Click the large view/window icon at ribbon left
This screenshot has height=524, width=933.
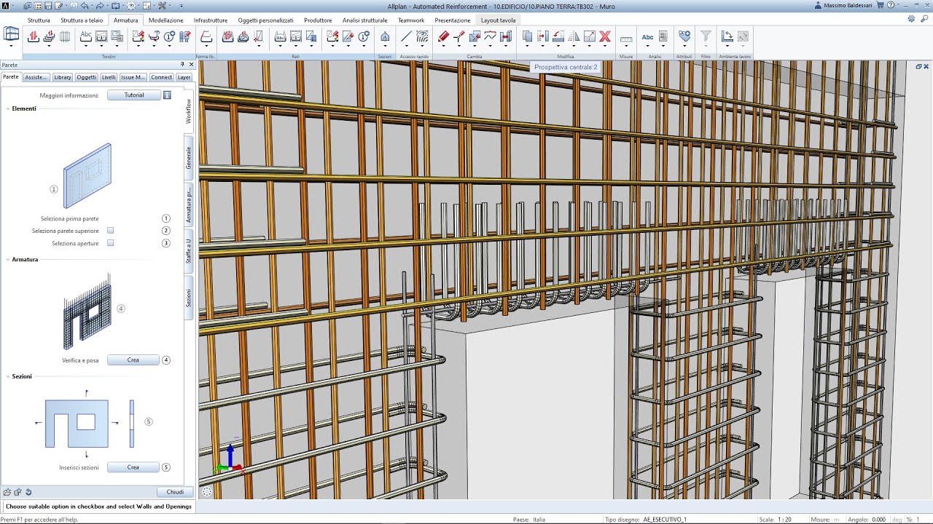(12, 34)
